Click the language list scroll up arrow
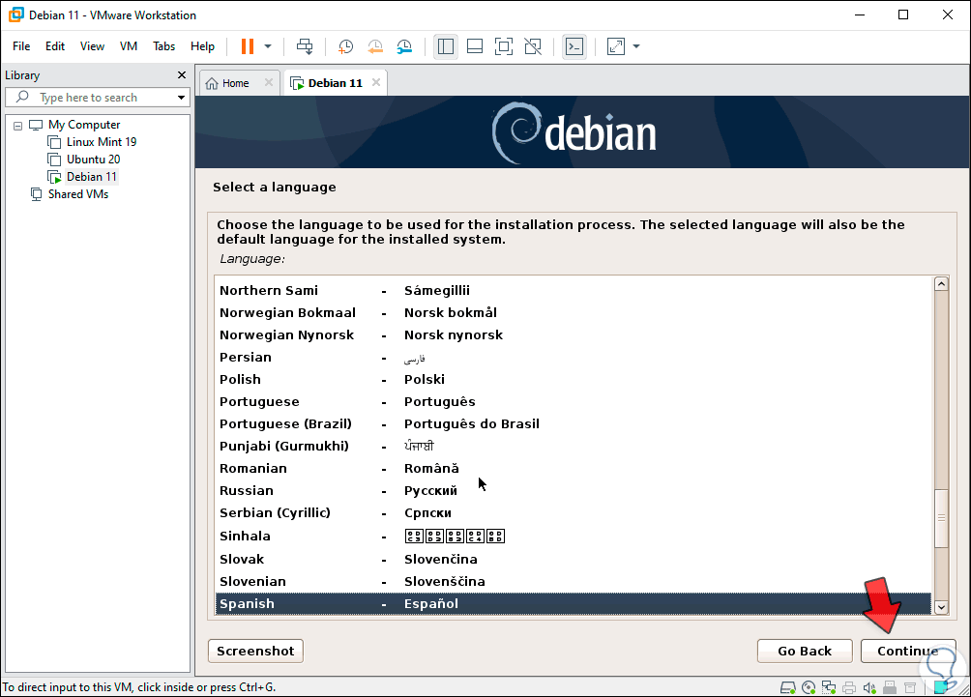 [941, 283]
